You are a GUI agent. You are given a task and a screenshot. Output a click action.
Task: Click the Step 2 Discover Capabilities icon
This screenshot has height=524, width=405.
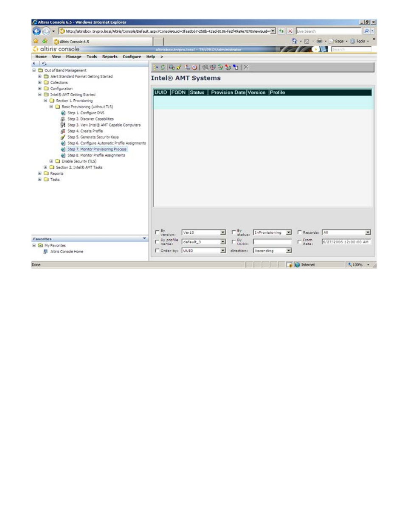pyautogui.click(x=63, y=119)
